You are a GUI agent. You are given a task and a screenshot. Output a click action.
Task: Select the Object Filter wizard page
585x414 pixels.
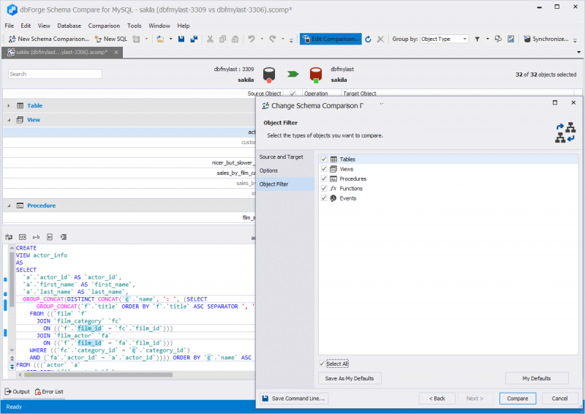[x=284, y=184]
